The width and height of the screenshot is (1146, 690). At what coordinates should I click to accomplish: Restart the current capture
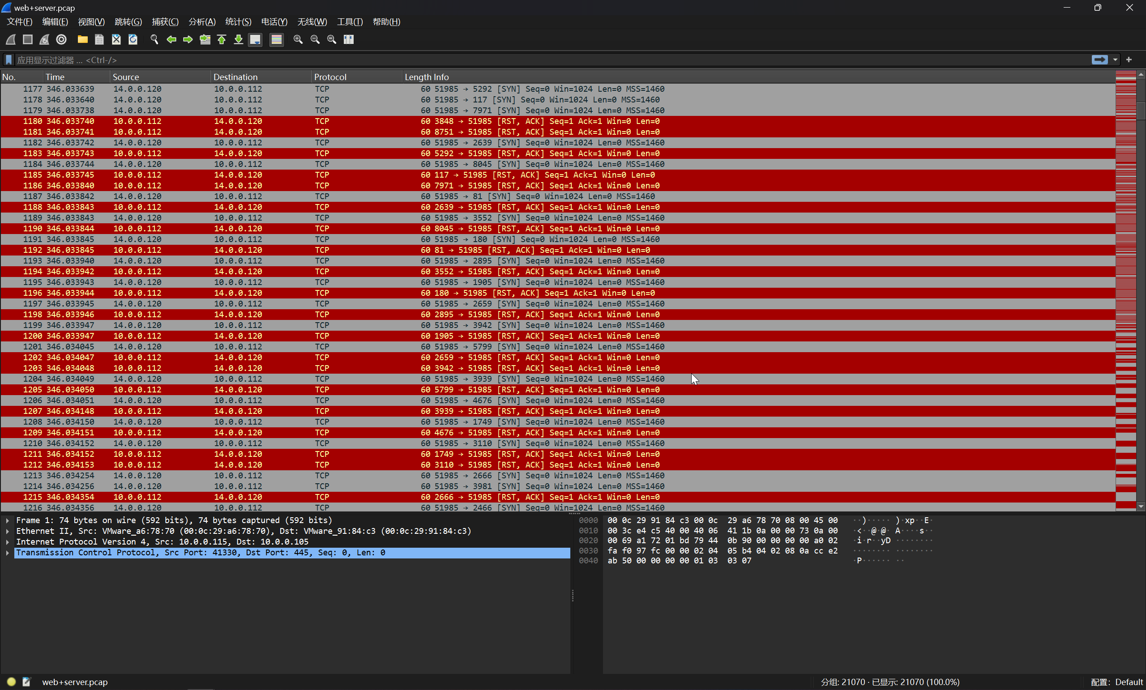44,39
